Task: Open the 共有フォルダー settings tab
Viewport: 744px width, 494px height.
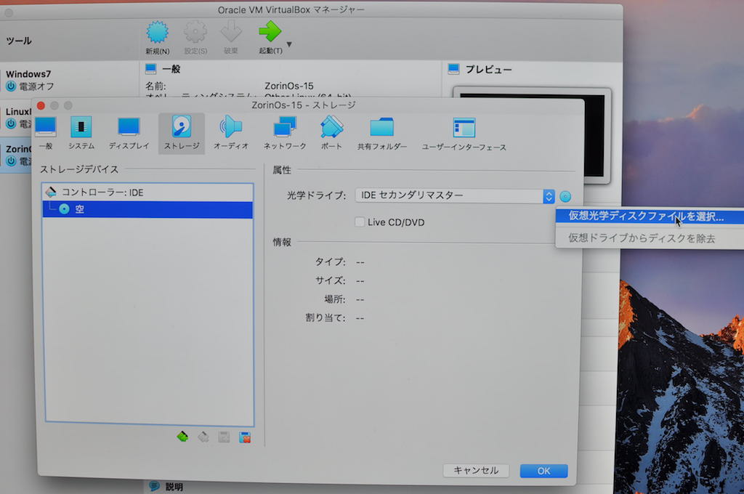Action: pos(382,134)
